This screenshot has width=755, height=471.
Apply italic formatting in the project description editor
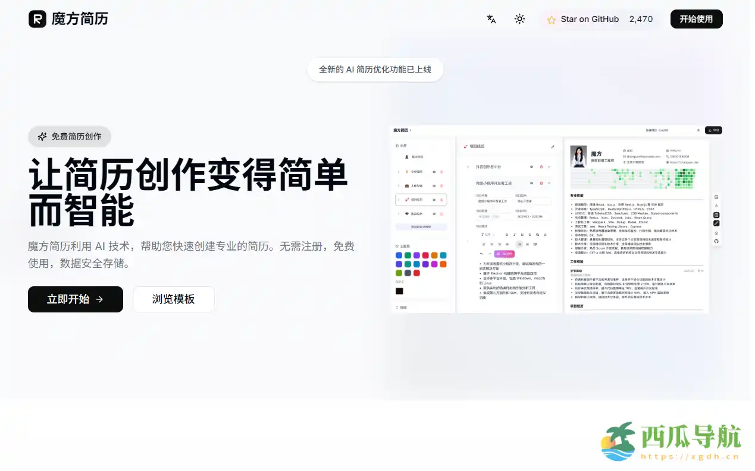click(x=514, y=234)
